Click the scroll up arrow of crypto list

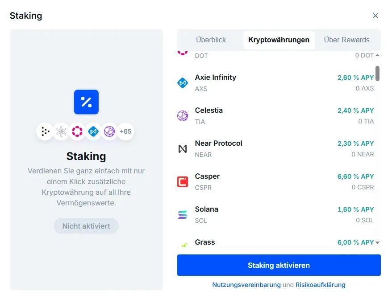point(378,55)
